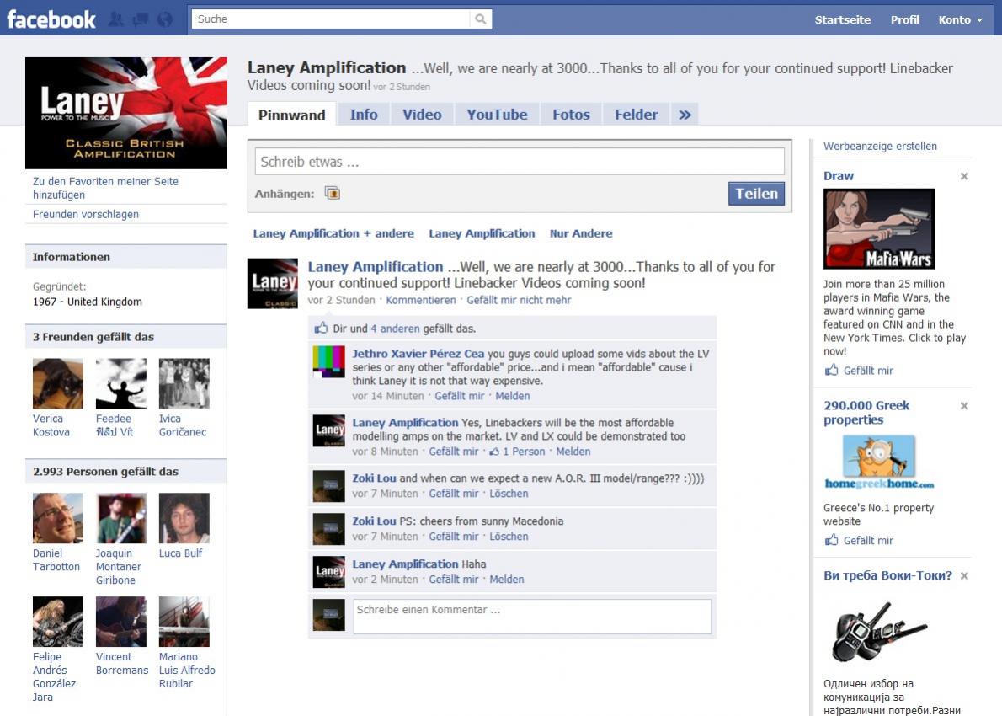This screenshot has height=716, width=1002.
Task: Click Löschen on Zoki Lou's Macedonia comment
Action: (x=509, y=537)
